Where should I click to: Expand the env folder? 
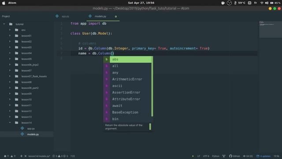10,30
